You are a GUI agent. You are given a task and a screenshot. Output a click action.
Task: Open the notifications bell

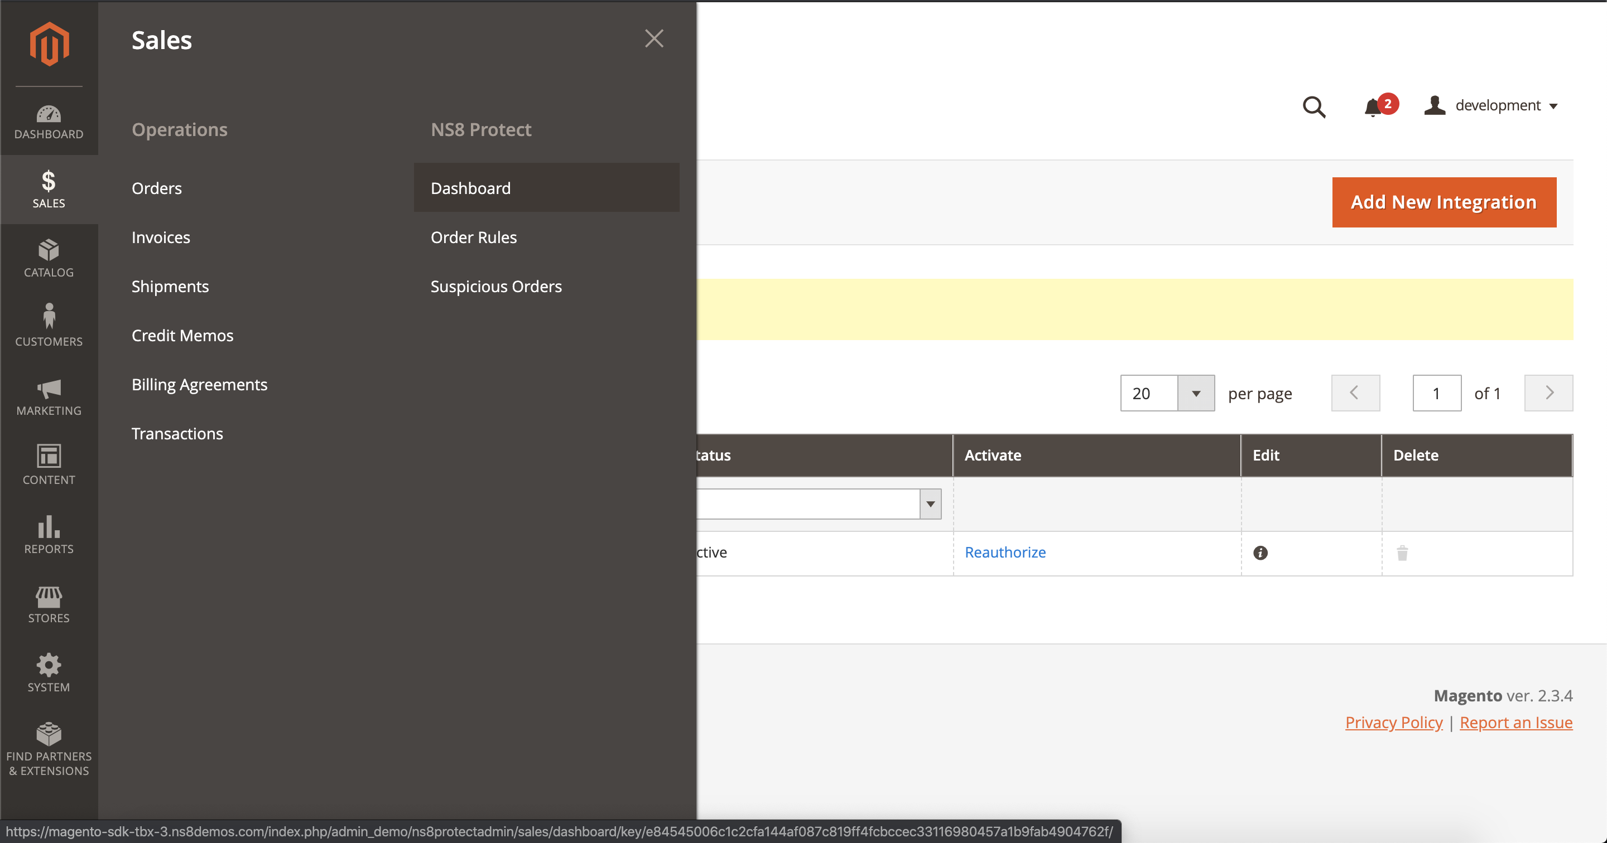click(x=1373, y=107)
